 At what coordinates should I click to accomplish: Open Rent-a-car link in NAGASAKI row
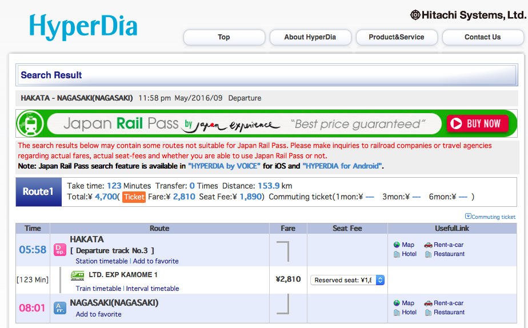[449, 303]
